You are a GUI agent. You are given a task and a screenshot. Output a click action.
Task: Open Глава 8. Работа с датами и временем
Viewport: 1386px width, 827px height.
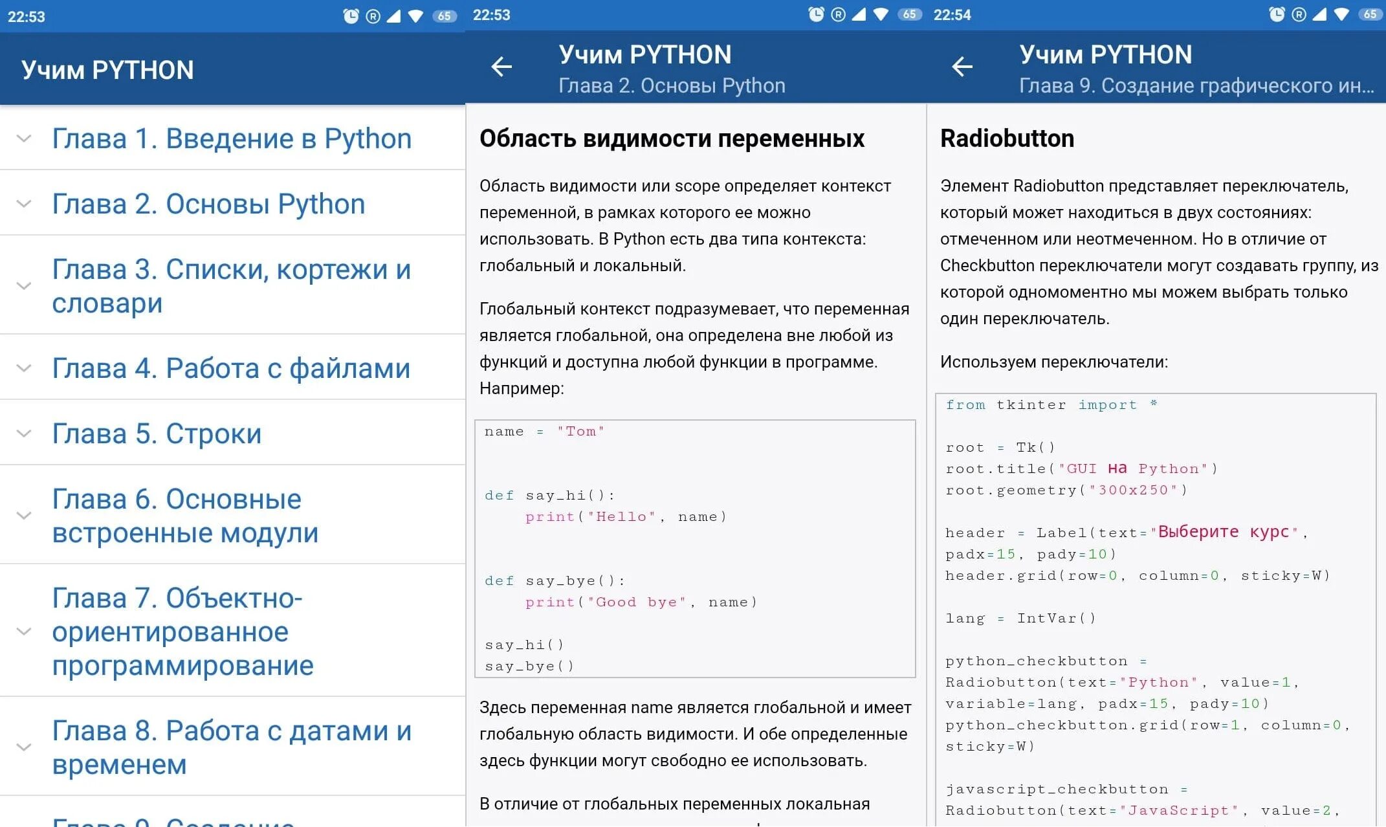pyautogui.click(x=232, y=747)
